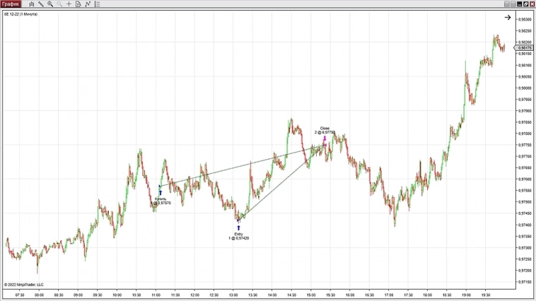The image size is (536, 301).
Task: Minimize the chart window
Action: pyautogui.click(x=519, y=4)
